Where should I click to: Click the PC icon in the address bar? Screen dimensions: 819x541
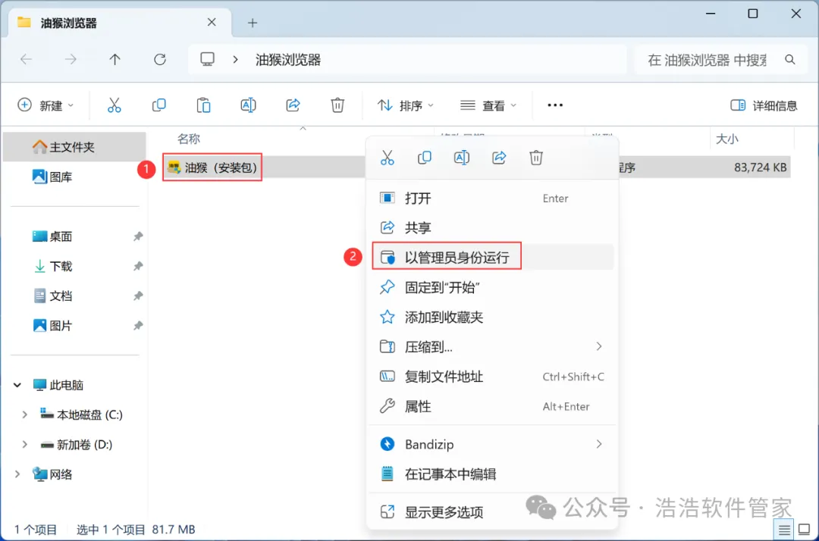pyautogui.click(x=207, y=59)
